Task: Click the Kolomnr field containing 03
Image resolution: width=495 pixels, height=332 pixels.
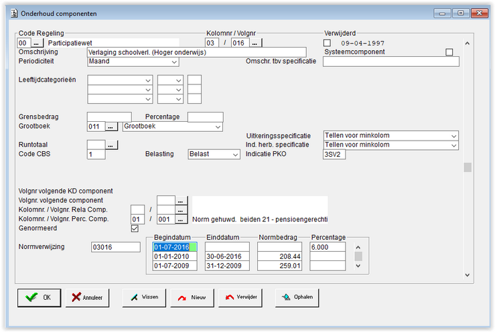Action: point(212,43)
